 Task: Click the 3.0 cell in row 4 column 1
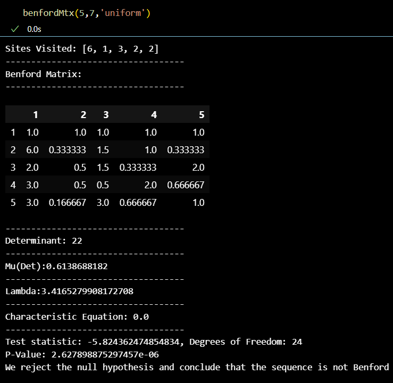[32, 185]
